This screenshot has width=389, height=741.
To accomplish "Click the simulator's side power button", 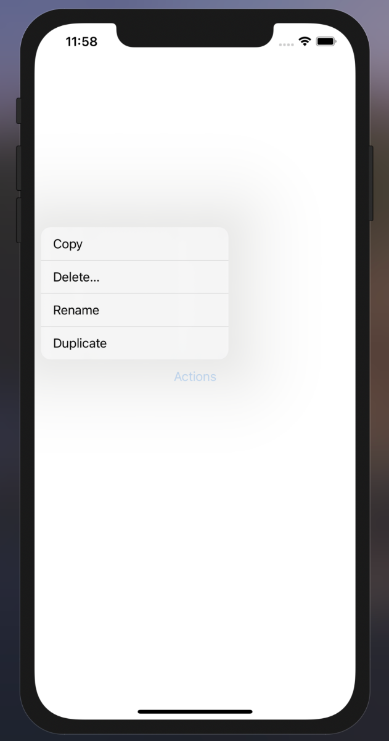I will 371,183.
